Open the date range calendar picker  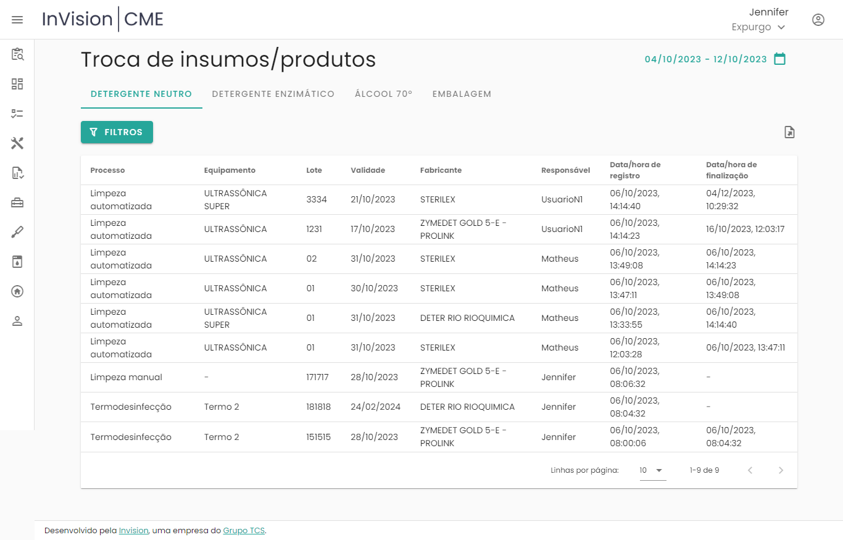[780, 59]
